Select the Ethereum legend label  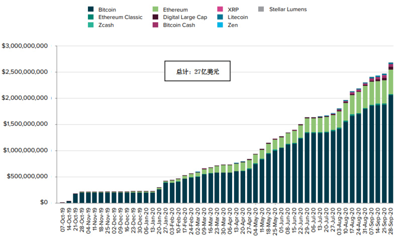coord(175,10)
